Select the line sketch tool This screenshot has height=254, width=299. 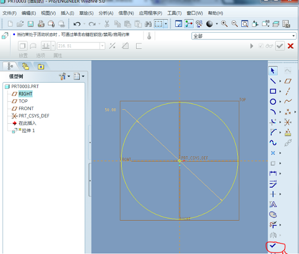click(x=273, y=81)
